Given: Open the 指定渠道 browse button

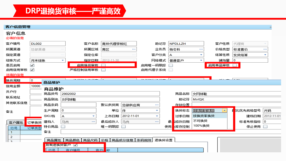Looking at the screenshot, I should 63,55.
